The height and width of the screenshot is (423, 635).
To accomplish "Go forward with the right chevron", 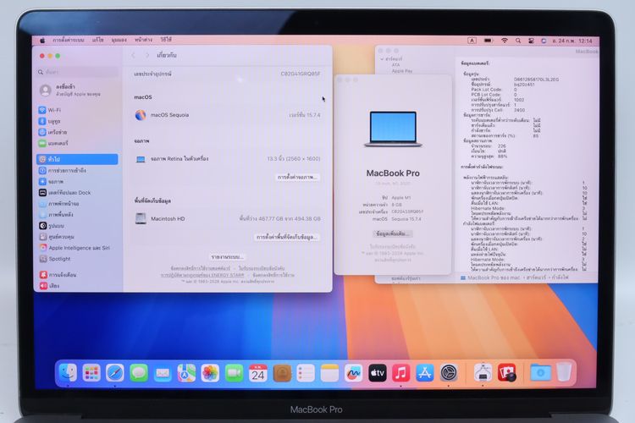I will [147, 55].
